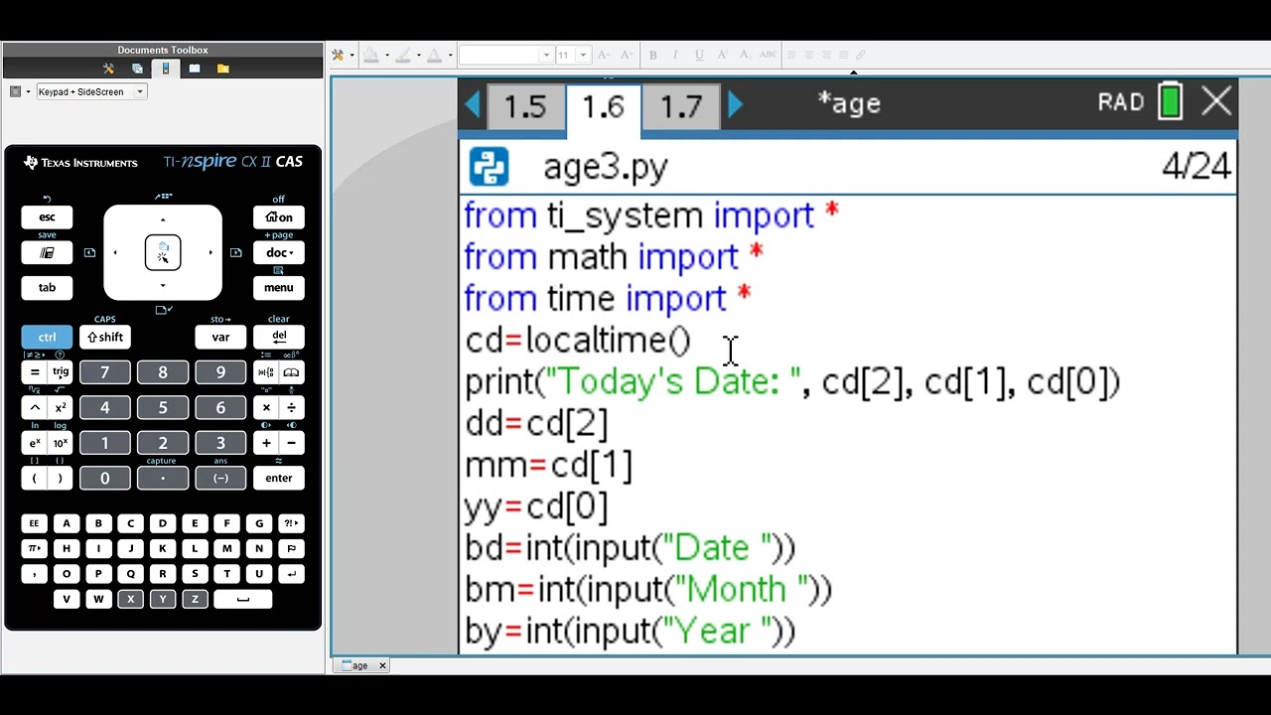The height and width of the screenshot is (715, 1271).
Task: Go to previous page with left blue arrow
Action: click(x=473, y=104)
